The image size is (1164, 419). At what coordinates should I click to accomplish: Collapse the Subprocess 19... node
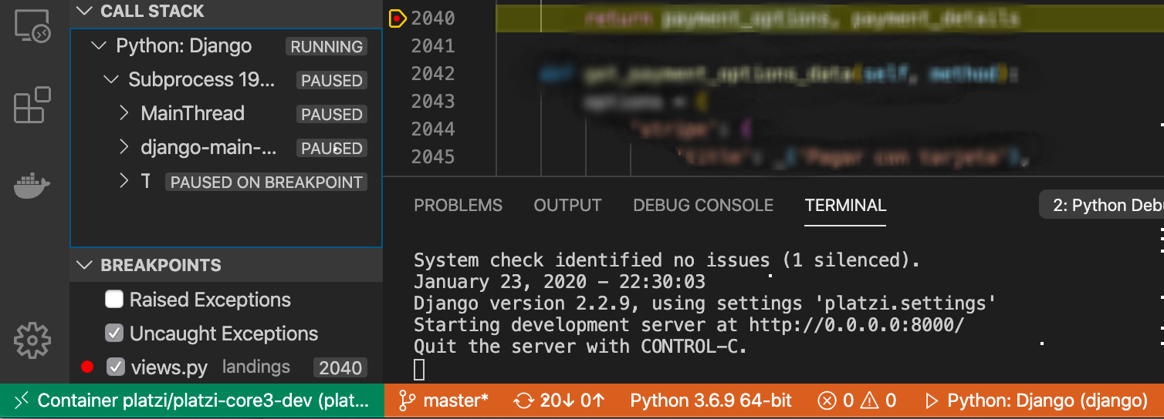(x=111, y=79)
